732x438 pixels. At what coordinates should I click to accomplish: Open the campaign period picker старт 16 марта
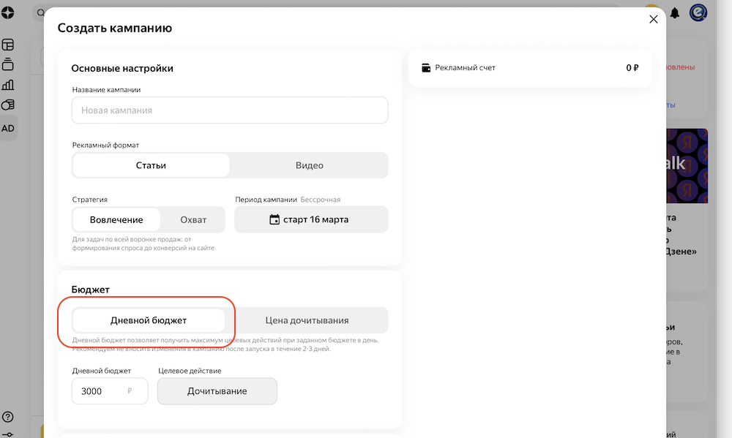[x=311, y=219]
